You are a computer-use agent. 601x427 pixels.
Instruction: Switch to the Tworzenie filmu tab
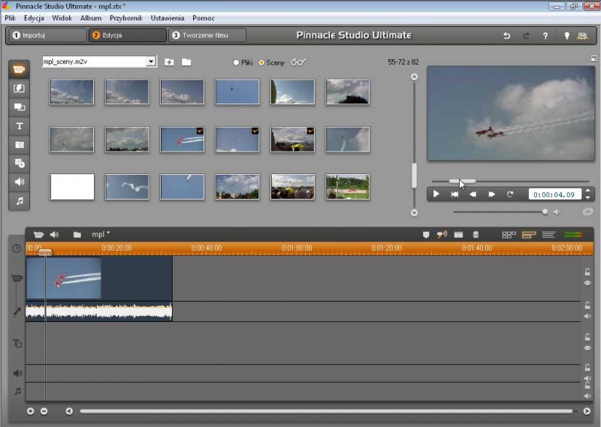pyautogui.click(x=207, y=35)
